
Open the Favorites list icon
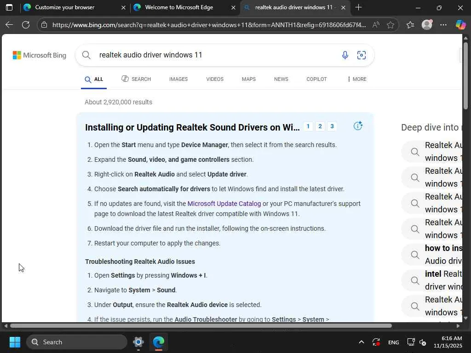point(410,25)
